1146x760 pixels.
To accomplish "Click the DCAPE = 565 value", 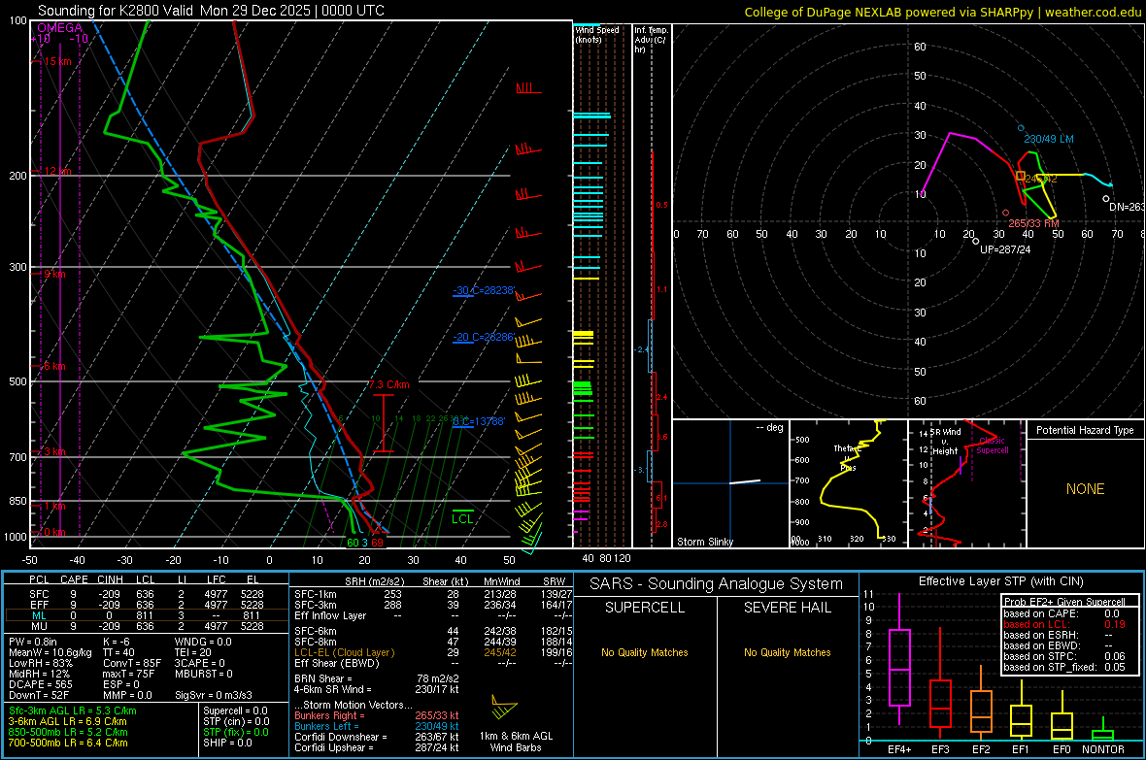I will (41, 684).
